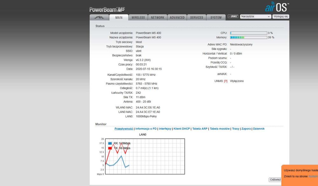Click the CPU usage progress bar
318x186 pixels.
tap(248, 33)
